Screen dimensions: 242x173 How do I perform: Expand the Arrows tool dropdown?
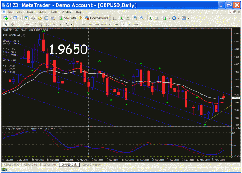coord(71,24)
